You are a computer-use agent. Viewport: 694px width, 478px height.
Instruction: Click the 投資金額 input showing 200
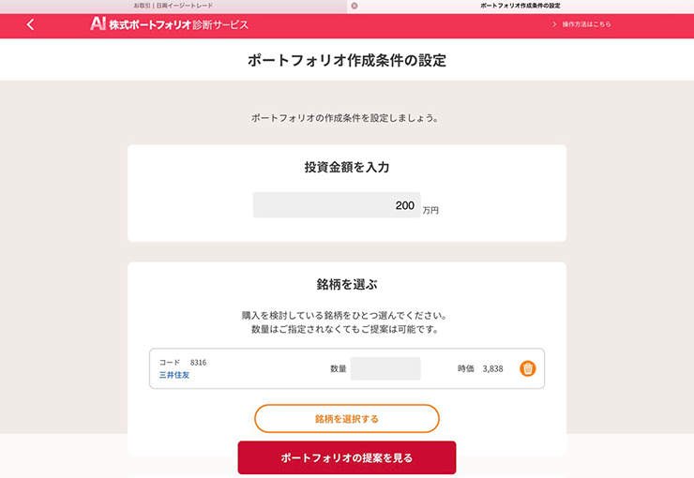pos(337,204)
